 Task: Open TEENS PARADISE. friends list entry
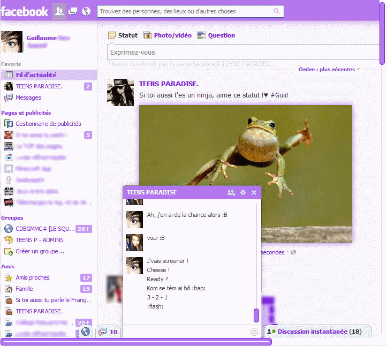point(39,311)
